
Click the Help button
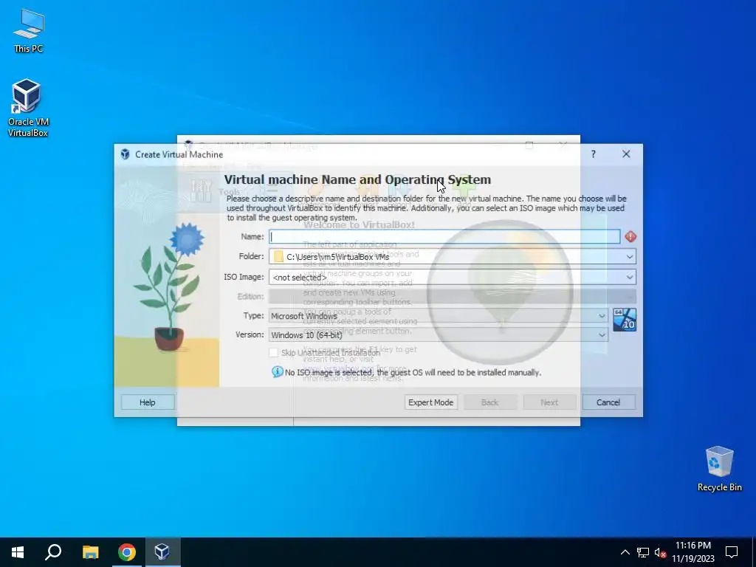click(x=148, y=402)
